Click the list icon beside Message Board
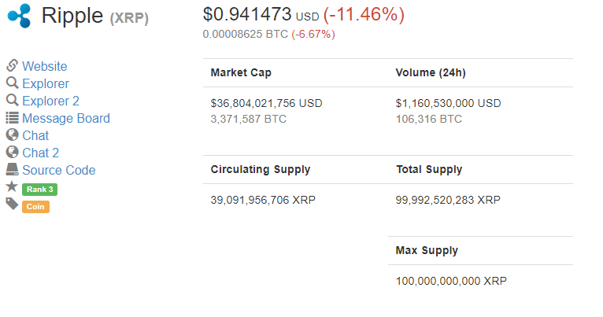The width and height of the screenshot is (603, 317). tap(13, 117)
